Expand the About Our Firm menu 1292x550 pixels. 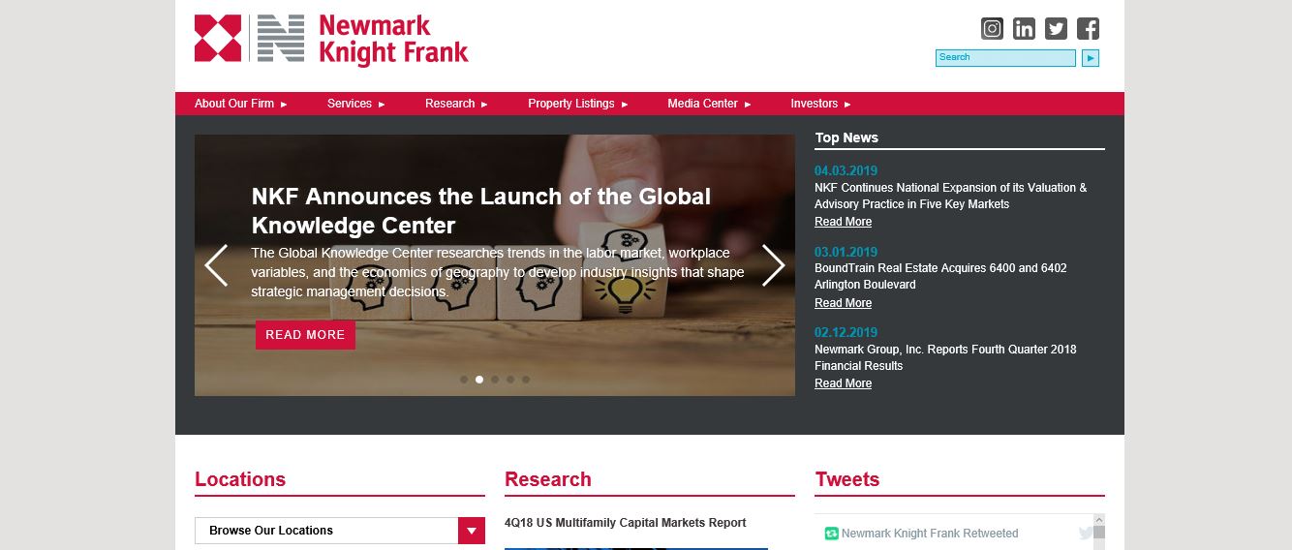(x=240, y=104)
